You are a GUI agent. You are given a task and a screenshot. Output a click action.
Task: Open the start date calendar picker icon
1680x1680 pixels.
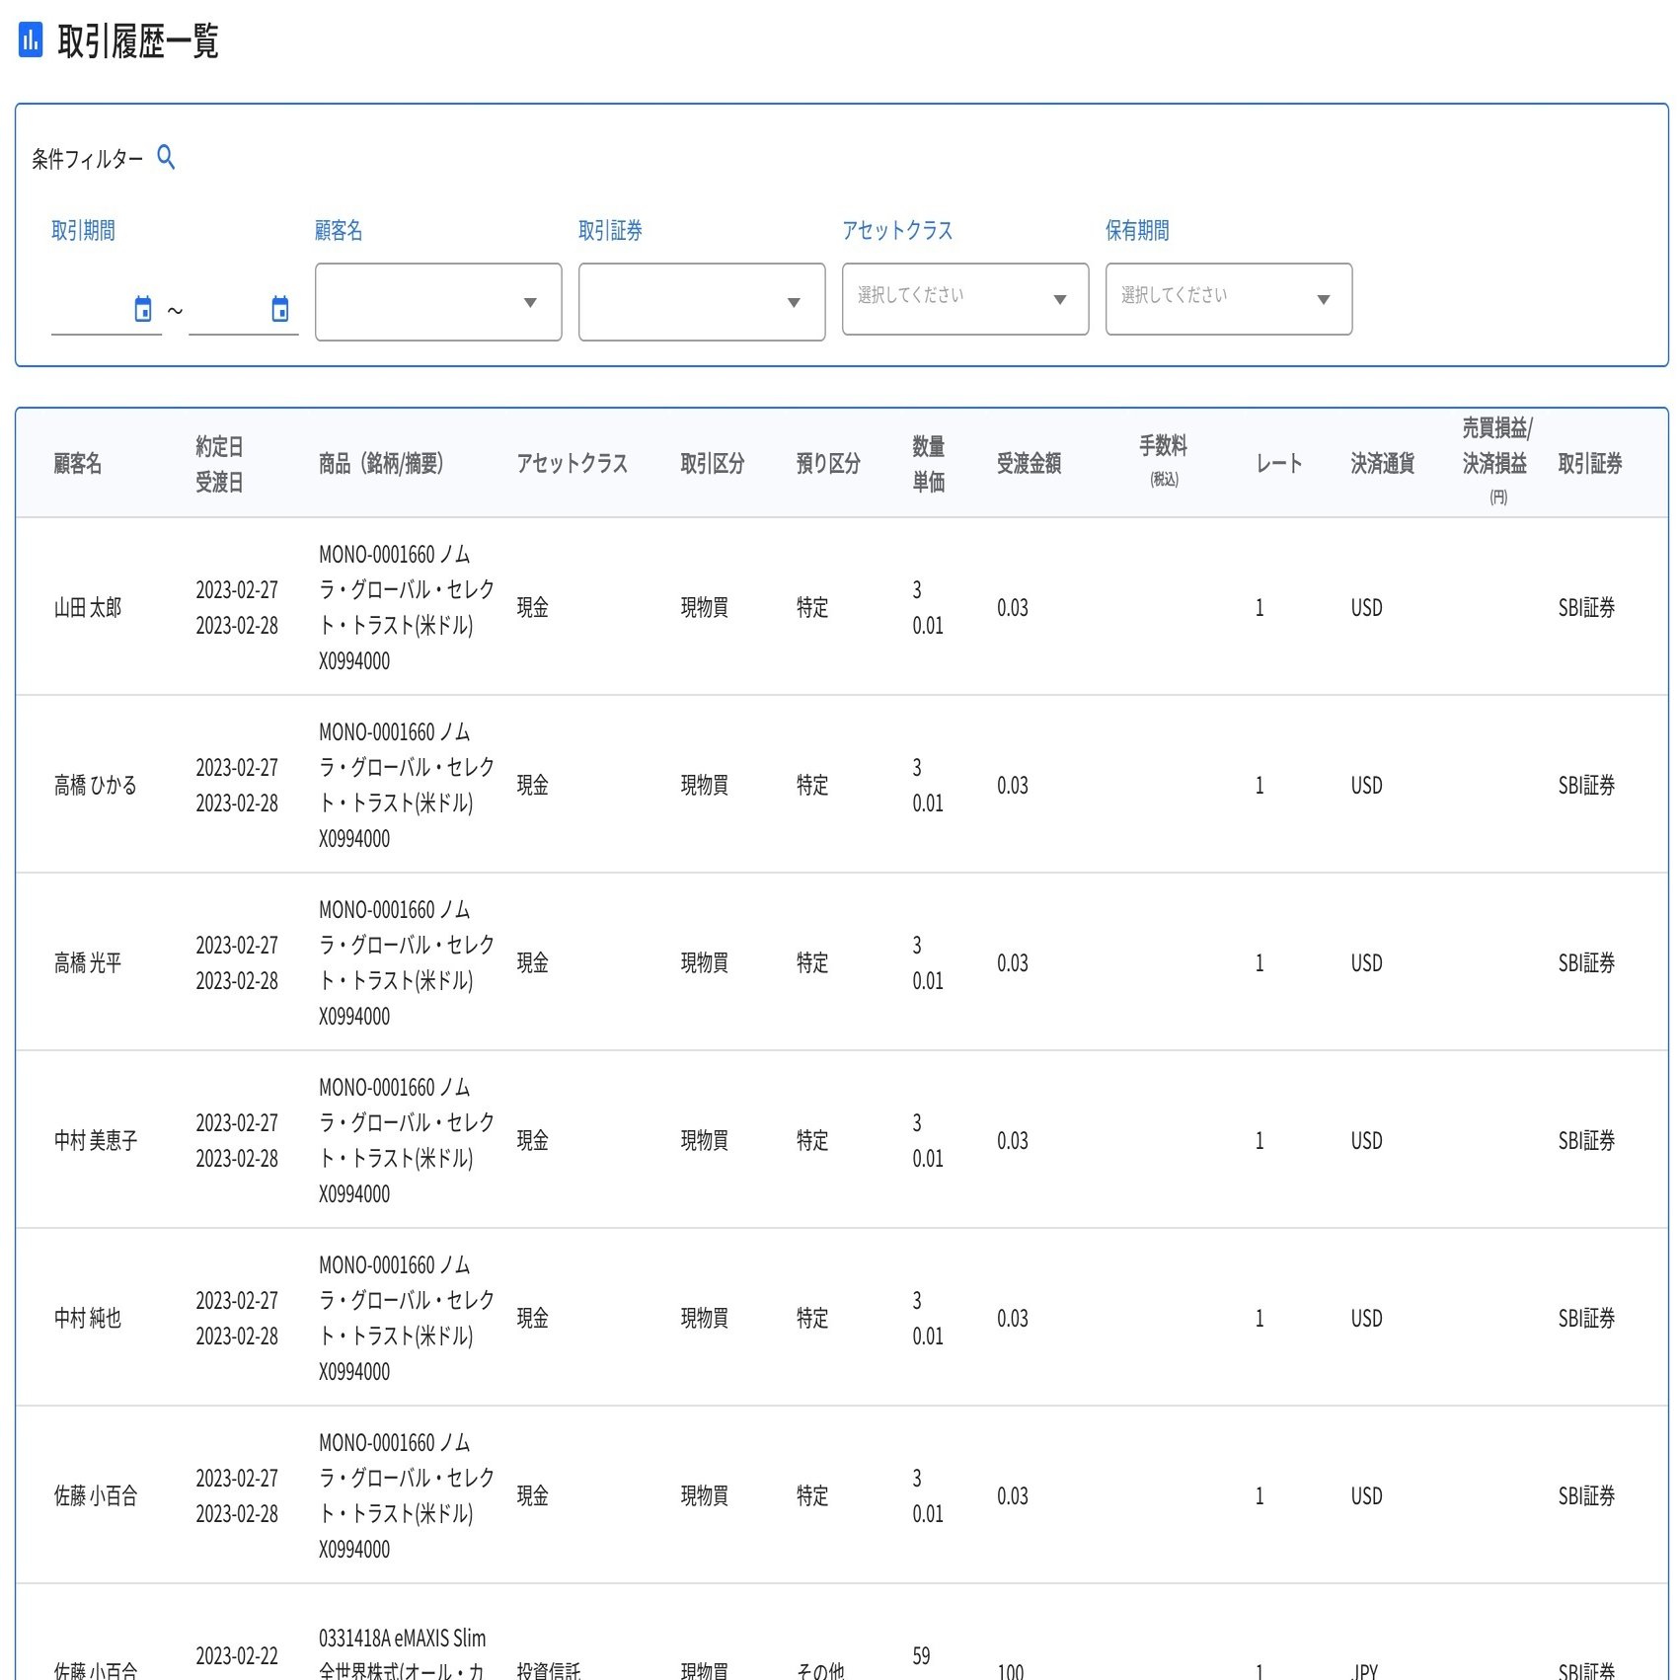pos(142,309)
